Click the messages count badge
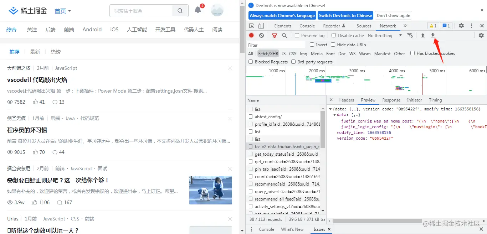487x234 pixels. pyautogui.click(x=446, y=26)
